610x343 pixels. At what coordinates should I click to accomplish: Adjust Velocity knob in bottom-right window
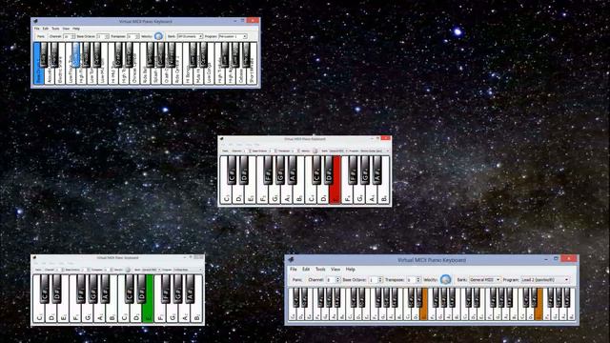pos(445,279)
